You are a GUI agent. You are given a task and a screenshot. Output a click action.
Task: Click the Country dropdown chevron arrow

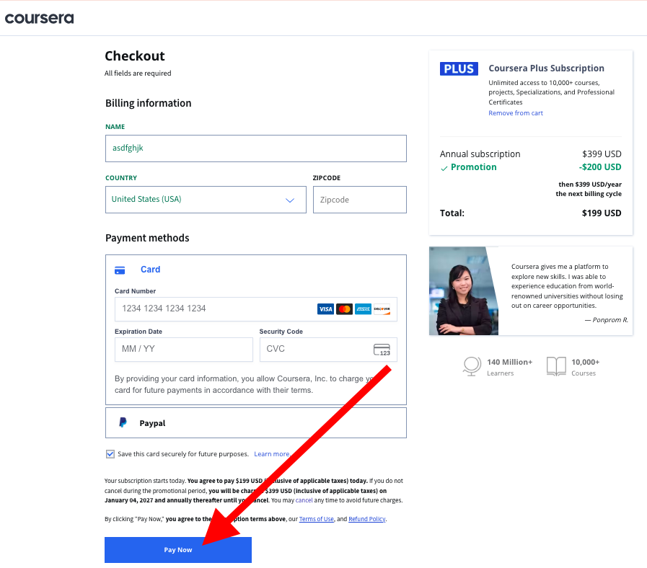tap(290, 200)
